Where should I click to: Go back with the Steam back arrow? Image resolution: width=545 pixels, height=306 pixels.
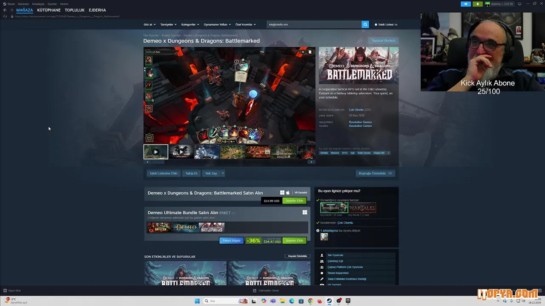(x=5, y=10)
